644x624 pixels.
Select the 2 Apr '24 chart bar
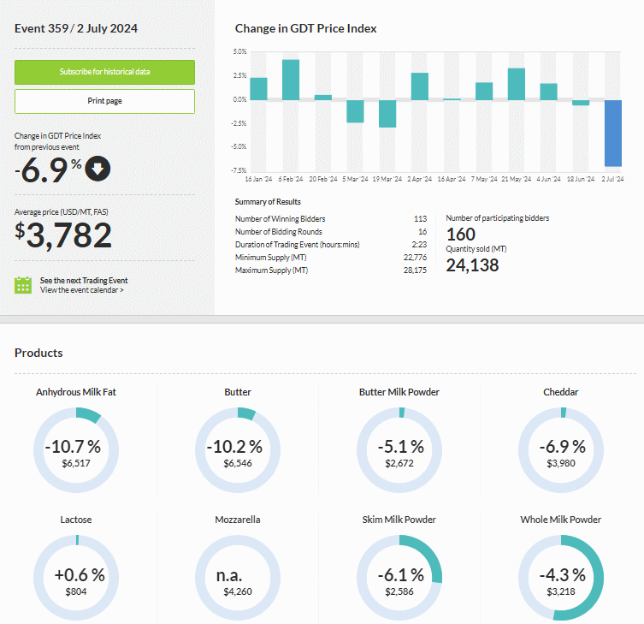420,86
